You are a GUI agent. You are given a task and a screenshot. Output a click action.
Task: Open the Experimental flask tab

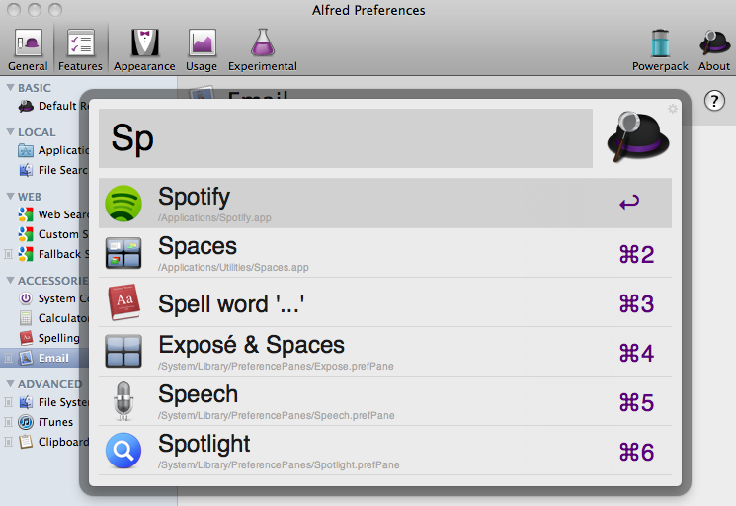[x=263, y=49]
